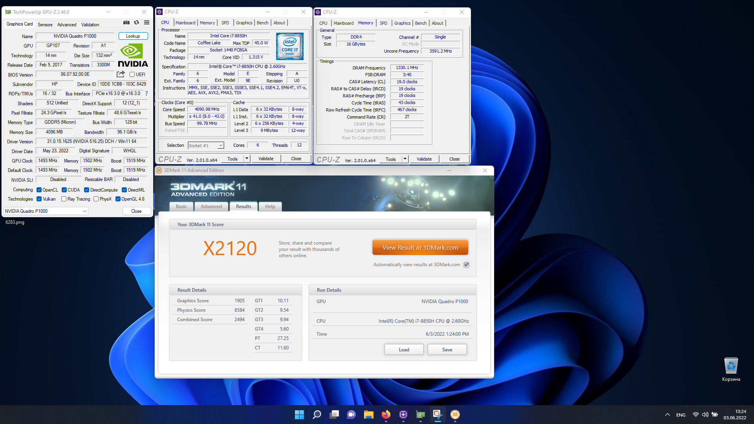Click Tools button in CPU-Z Memory window
Image resolution: width=754 pixels, height=424 pixels.
coord(391,159)
